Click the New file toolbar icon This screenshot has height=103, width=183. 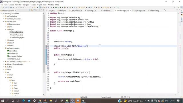point(1,7)
